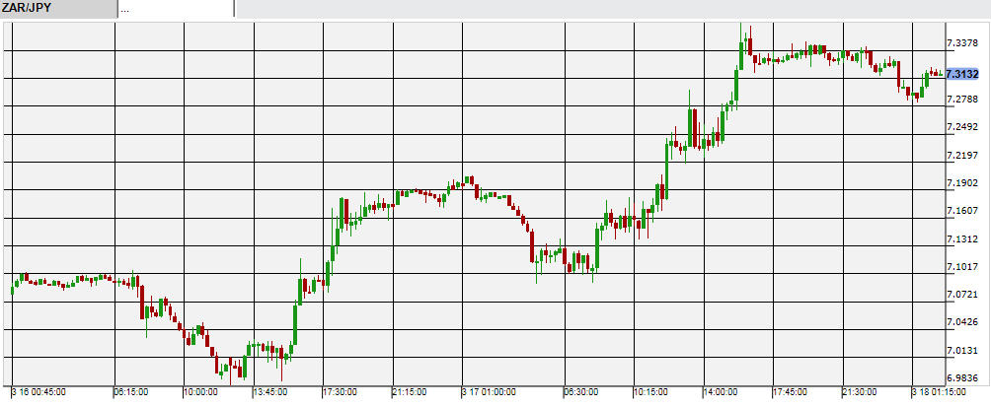Click the 7.0131 price axis label
The width and height of the screenshot is (991, 407).
click(x=961, y=351)
